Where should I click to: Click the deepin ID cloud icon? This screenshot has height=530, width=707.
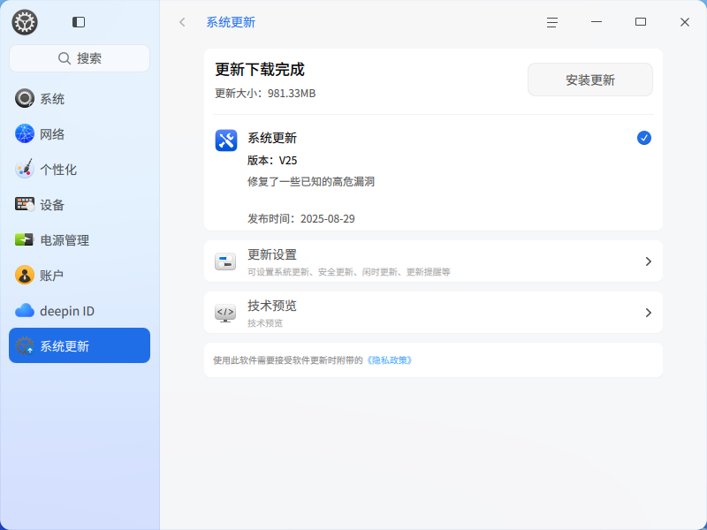pyautogui.click(x=25, y=311)
